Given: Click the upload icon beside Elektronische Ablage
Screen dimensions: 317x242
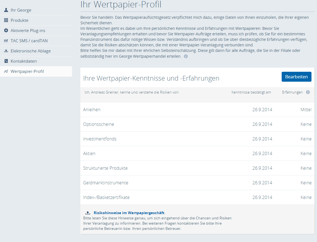Looking at the screenshot, I should (x=6, y=51).
